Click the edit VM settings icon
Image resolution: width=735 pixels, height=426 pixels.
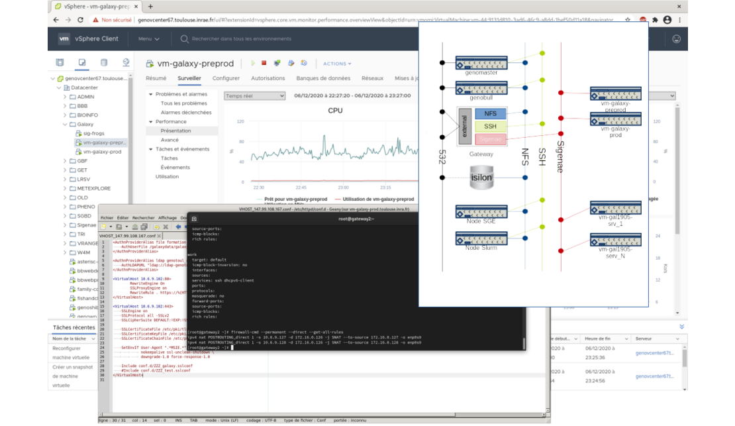(291, 63)
